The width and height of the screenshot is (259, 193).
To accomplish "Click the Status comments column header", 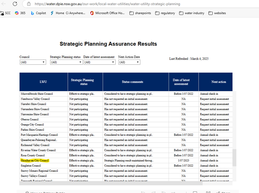I will [x=136, y=82].
